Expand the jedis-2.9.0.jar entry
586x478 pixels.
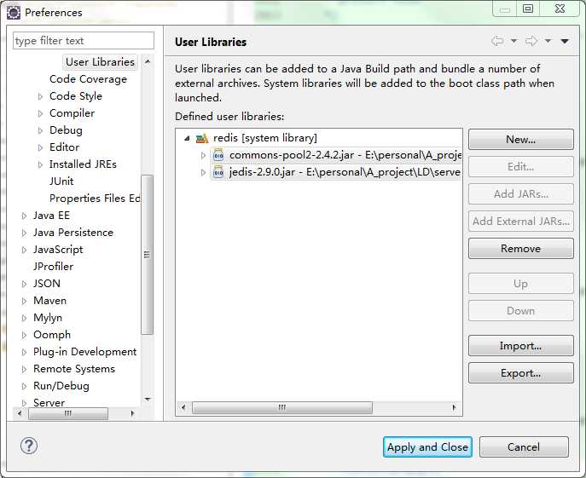204,172
